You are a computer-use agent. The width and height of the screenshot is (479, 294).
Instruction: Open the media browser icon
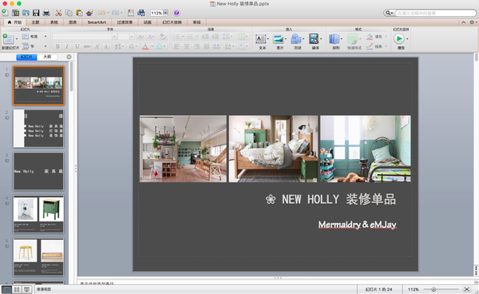coord(141,13)
